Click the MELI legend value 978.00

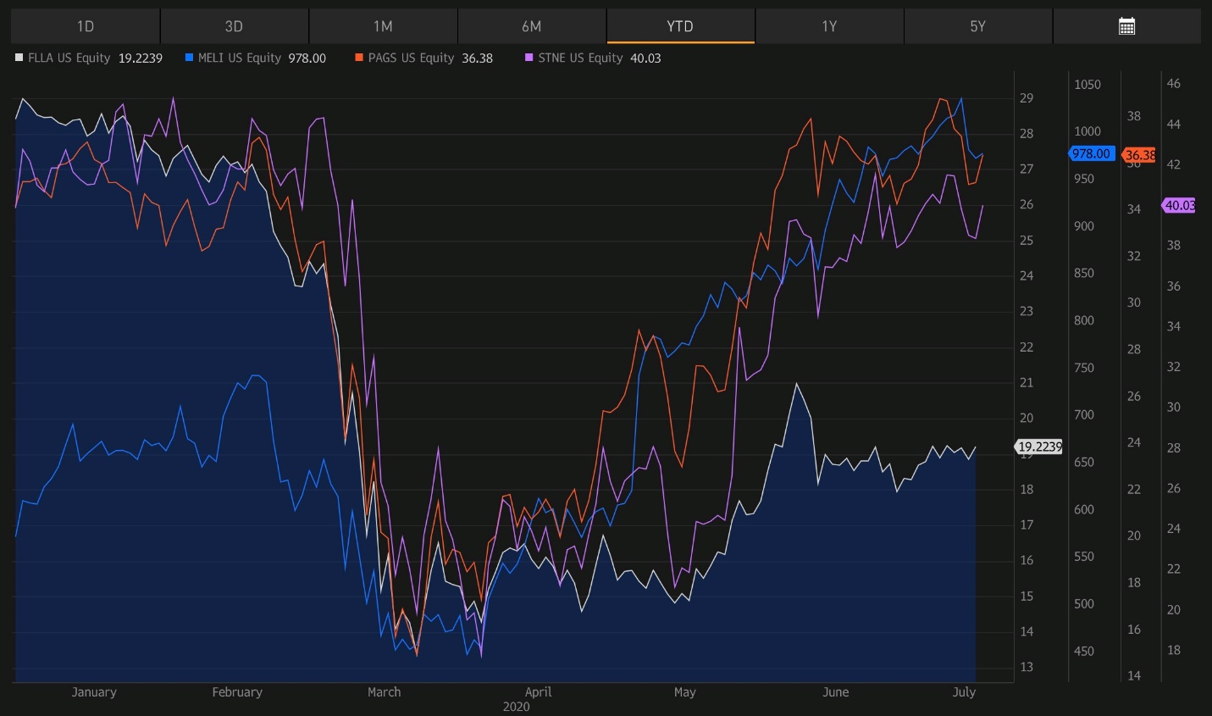tap(307, 58)
